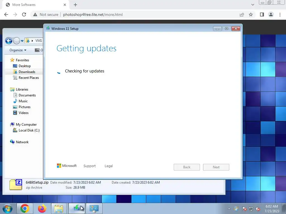Click the Support link in Setup

click(90, 166)
